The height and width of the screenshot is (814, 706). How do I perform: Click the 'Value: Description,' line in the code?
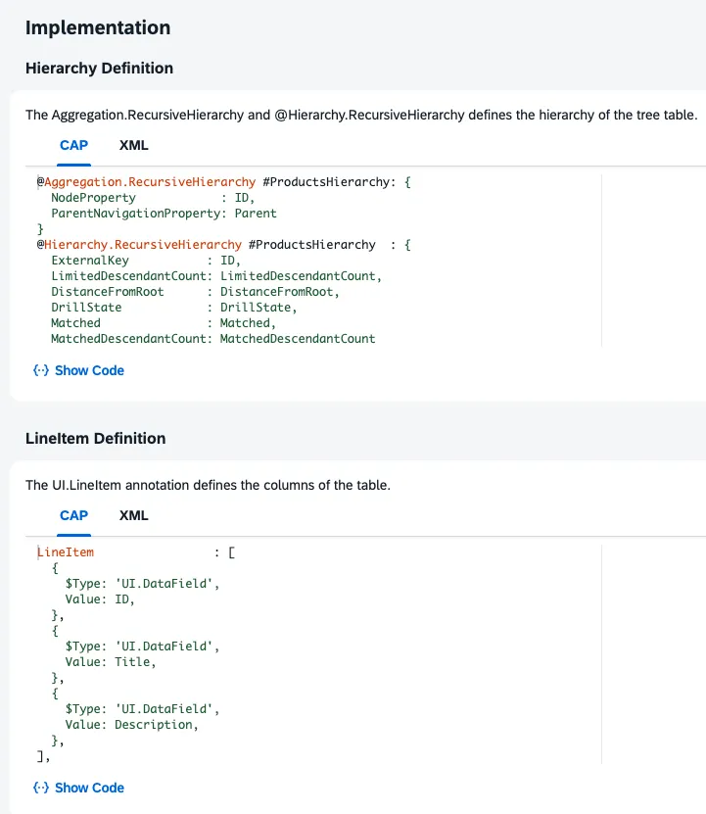point(131,725)
